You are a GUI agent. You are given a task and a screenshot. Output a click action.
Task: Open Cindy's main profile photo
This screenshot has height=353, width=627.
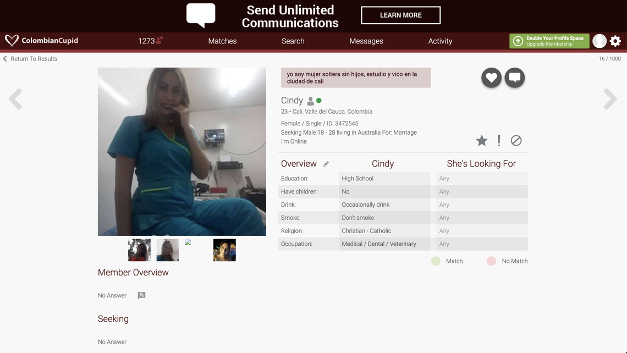pos(182,152)
